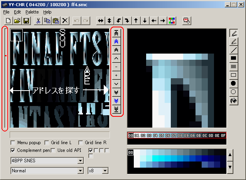
Task: Save file with floppy disk icon
Action: 26,21
